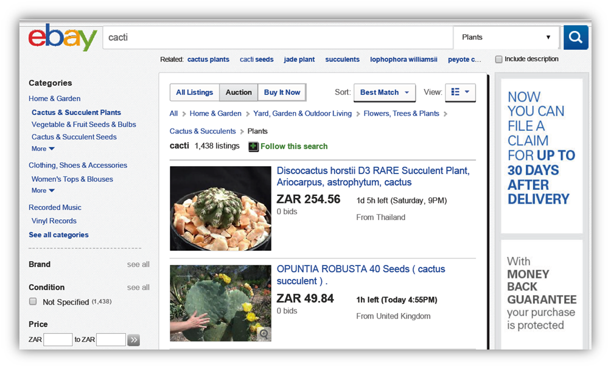This screenshot has width=611, height=369.
Task: Click see all next to Condition
Action: tap(138, 287)
